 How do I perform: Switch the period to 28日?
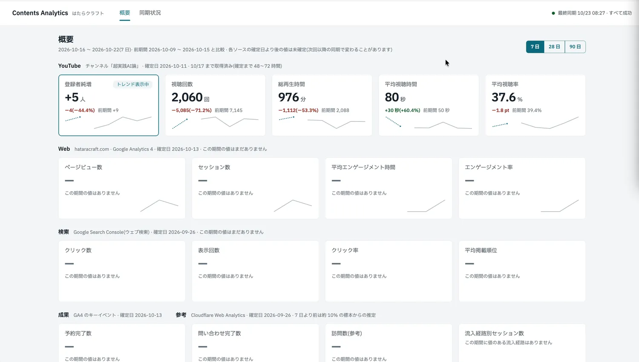(554, 47)
